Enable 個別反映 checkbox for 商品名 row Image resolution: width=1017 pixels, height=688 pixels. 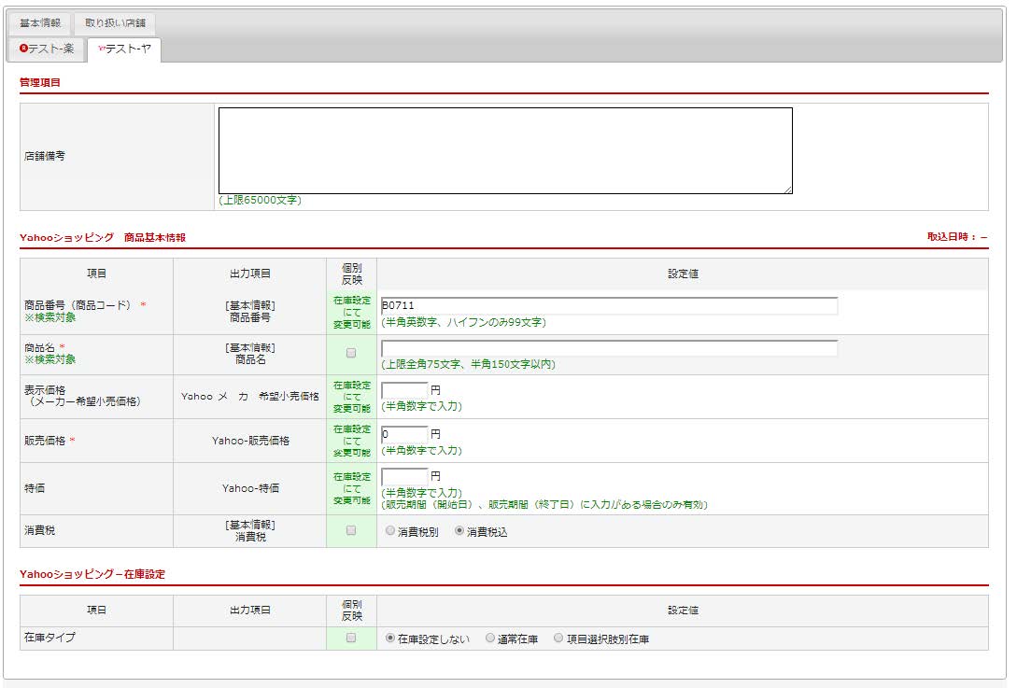coord(351,353)
